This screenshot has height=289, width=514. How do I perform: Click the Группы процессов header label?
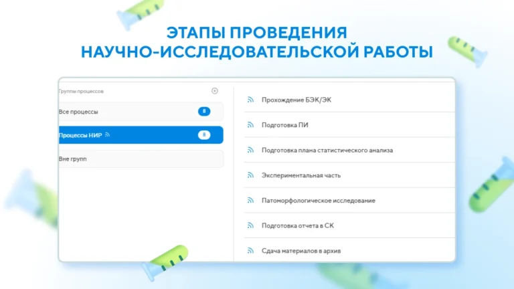[81, 91]
